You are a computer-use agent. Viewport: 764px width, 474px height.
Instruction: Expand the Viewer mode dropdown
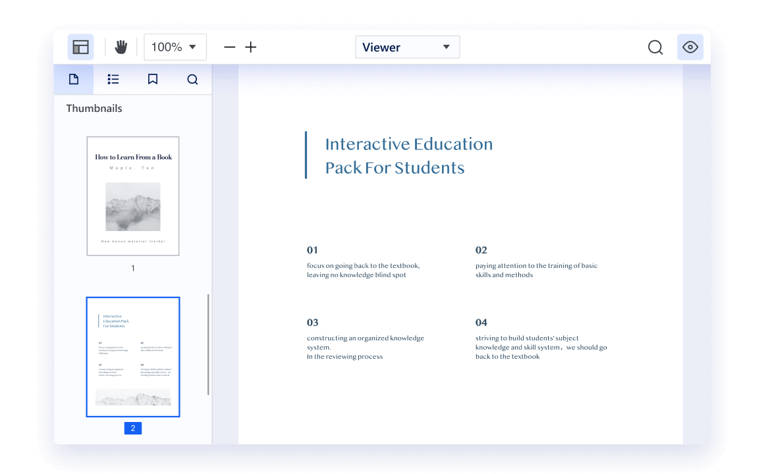[407, 47]
